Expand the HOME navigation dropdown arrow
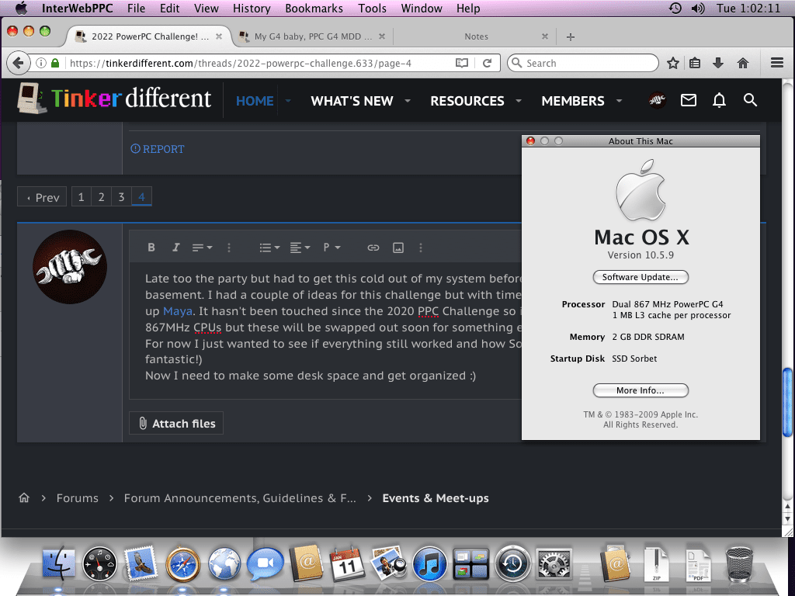This screenshot has width=795, height=596. pyautogui.click(x=288, y=101)
